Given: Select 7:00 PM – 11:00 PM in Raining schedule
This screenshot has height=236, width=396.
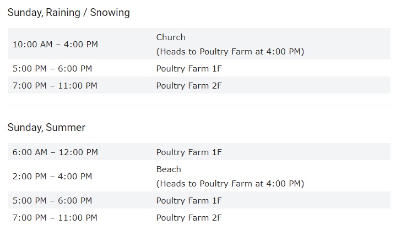Looking at the screenshot, I should (55, 86).
